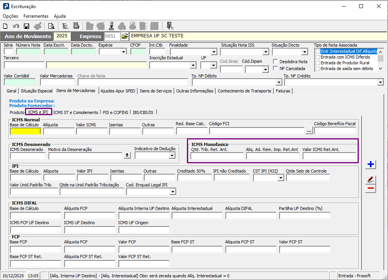Click the toolbar icon right of tree list

tap(76, 26)
